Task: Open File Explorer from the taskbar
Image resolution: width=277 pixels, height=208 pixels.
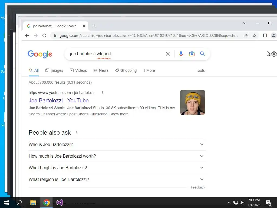Action: point(33,203)
